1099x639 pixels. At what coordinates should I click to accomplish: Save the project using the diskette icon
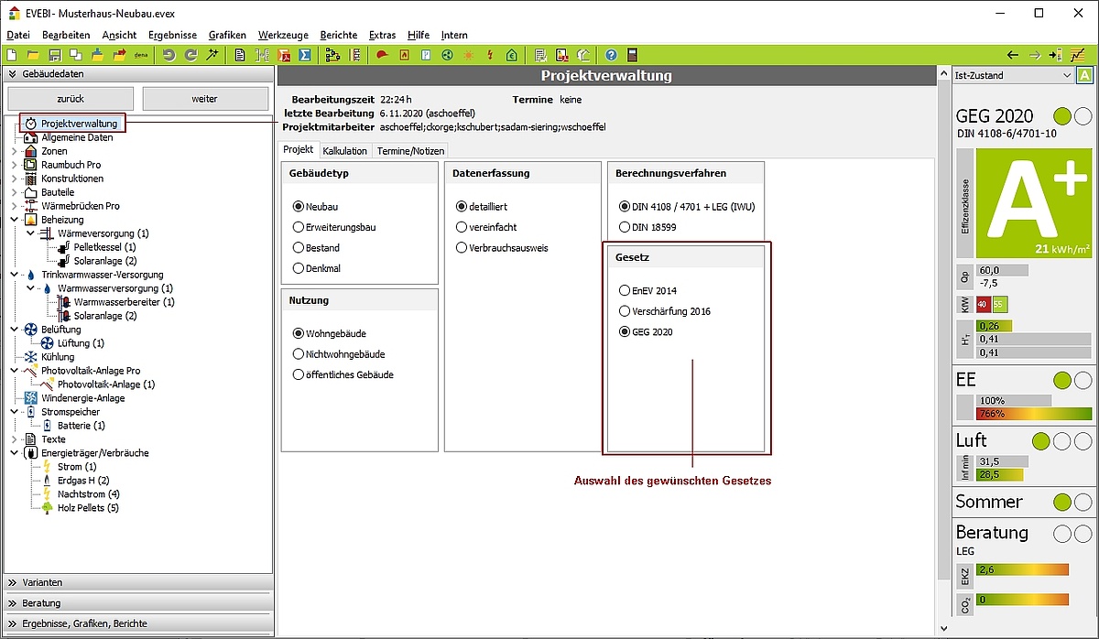point(54,55)
